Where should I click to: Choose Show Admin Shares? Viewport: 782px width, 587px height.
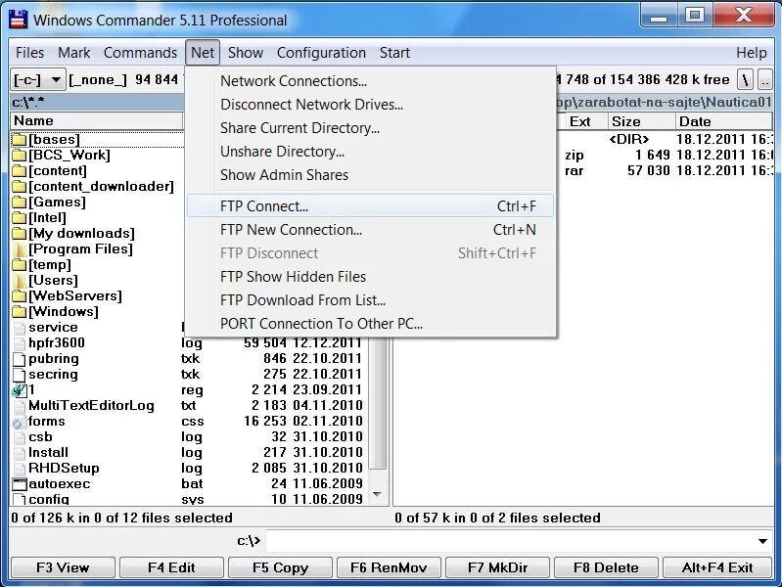pyautogui.click(x=371, y=174)
